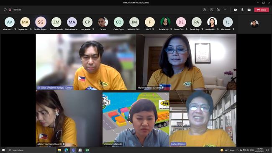Click the Mylene Abiva video tile

(186, 62)
